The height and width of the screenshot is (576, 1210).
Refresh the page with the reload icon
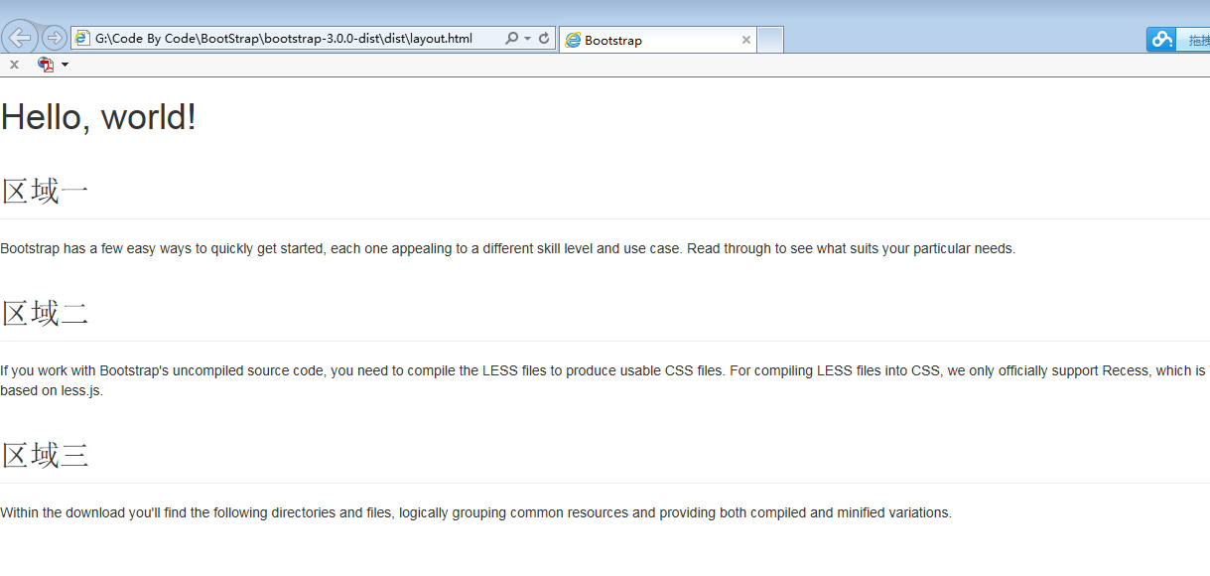544,39
